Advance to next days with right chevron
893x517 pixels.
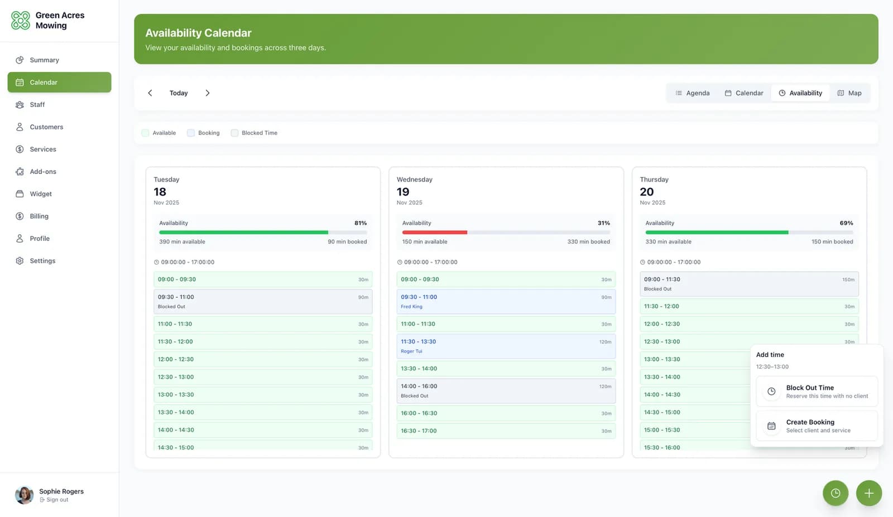tap(208, 93)
